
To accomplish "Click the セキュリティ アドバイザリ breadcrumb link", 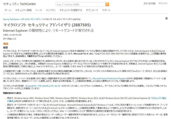I will point(31,19).
